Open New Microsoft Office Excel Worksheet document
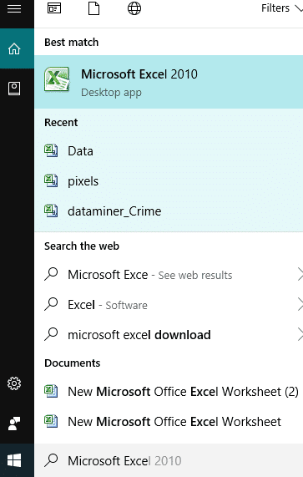The width and height of the screenshot is (303, 477). pos(169,422)
